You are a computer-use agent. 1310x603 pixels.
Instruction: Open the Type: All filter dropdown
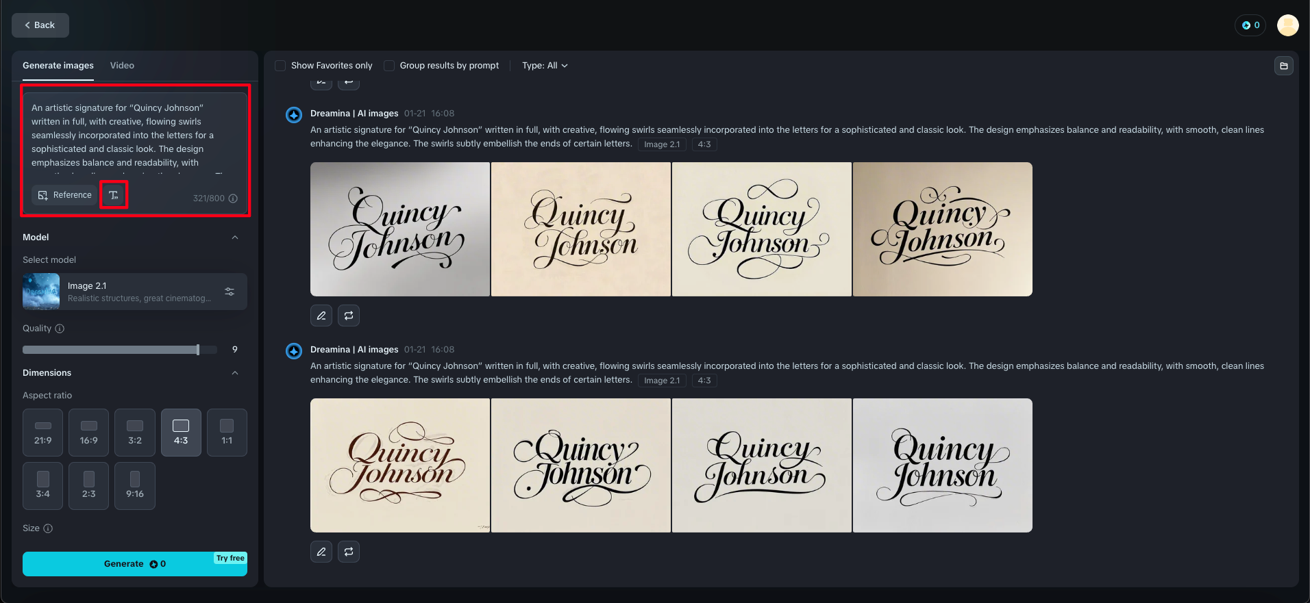545,66
